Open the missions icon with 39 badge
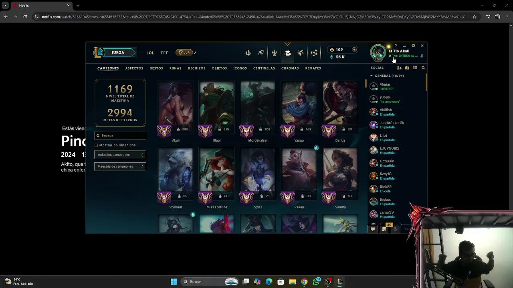This screenshot has height=288, width=513. (x=384, y=229)
